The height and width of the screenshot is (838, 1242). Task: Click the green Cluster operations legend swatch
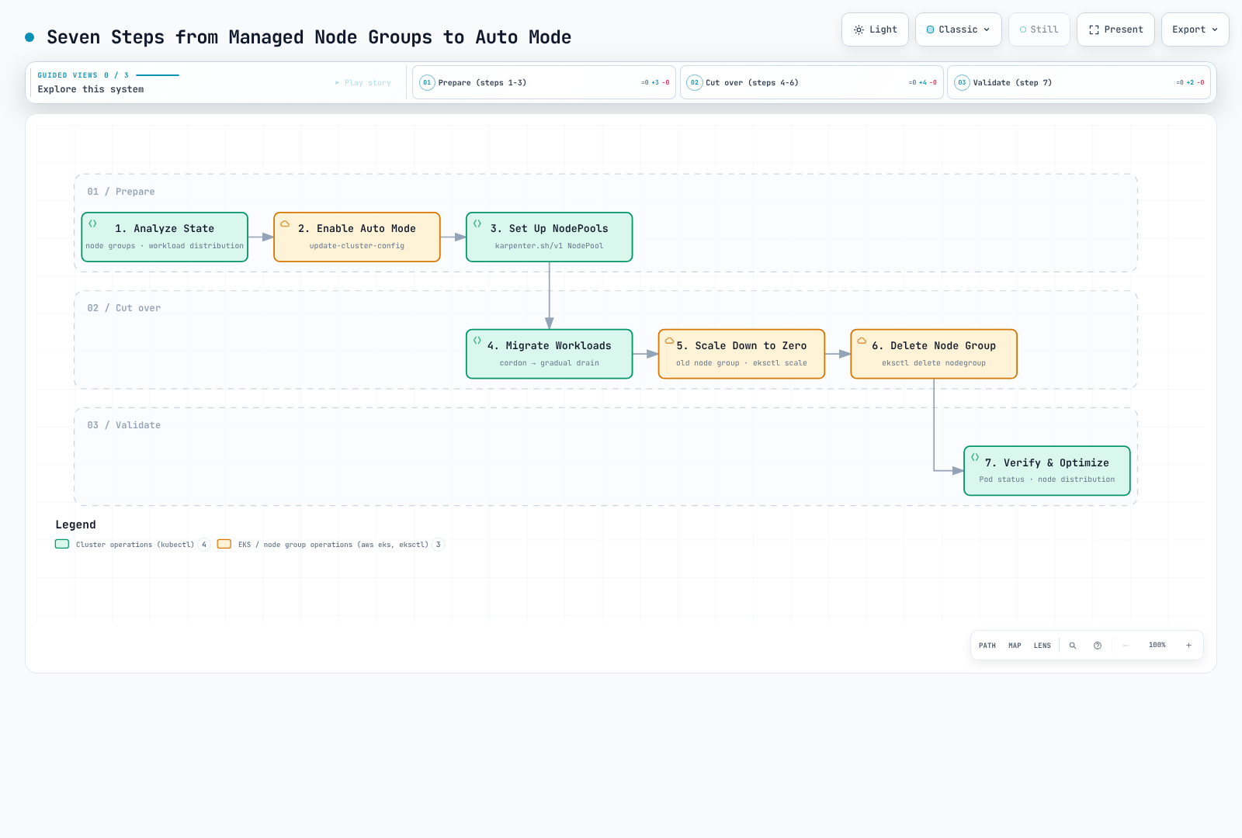coord(62,544)
